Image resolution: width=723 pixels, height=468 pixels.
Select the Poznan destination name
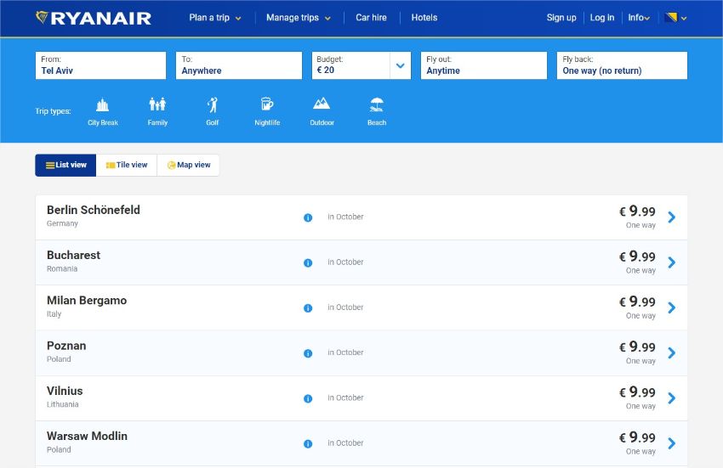tap(66, 346)
